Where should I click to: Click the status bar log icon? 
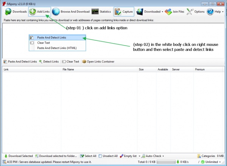[4, 162]
